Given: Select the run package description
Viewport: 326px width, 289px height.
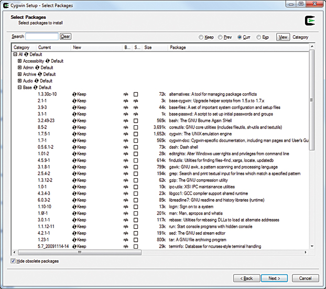Looking at the screenshot, I should (211, 227).
